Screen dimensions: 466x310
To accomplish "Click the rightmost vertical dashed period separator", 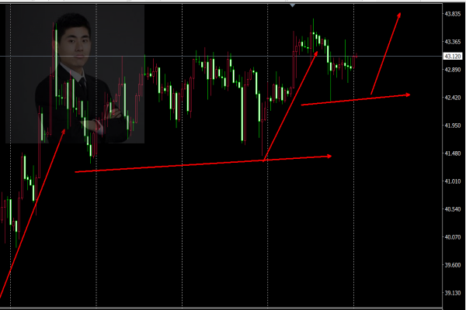I will [353, 155].
